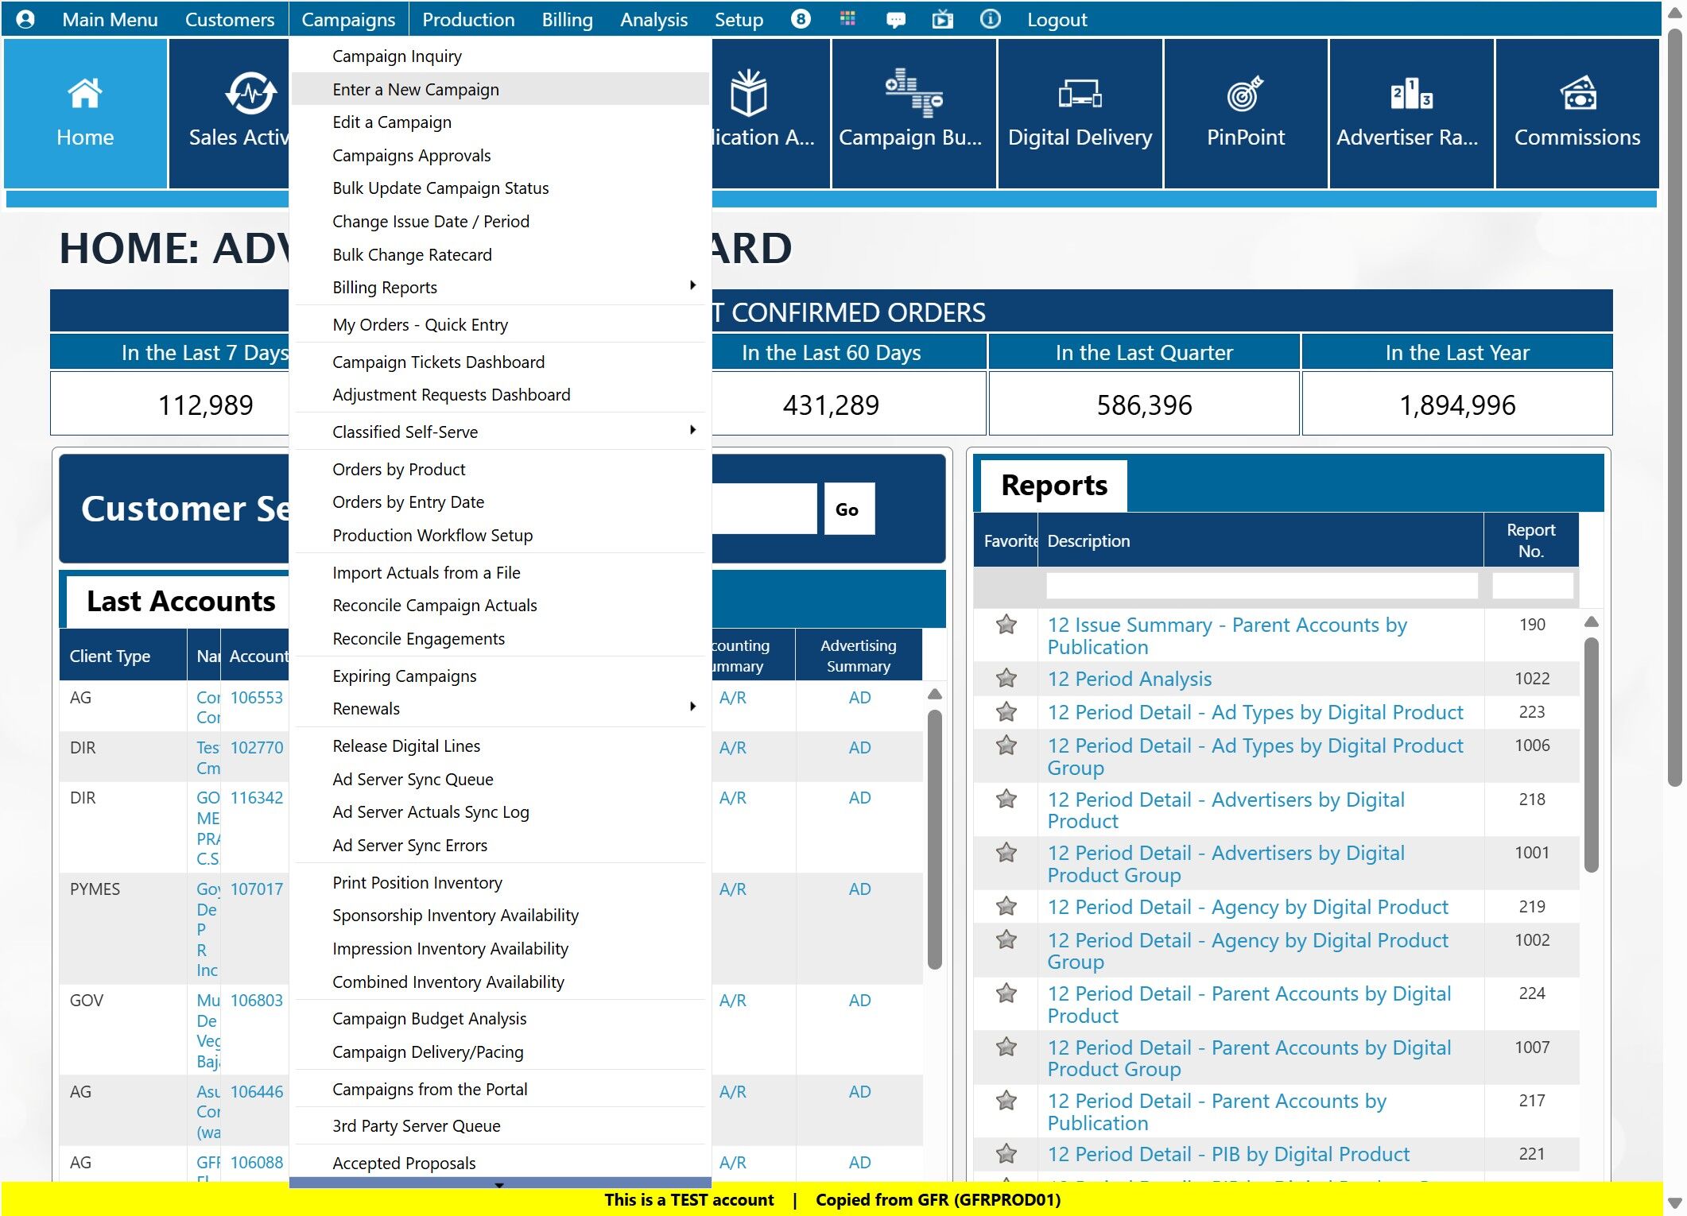Star the 12 Issue Summary report
The image size is (1687, 1216).
pos(1006,625)
